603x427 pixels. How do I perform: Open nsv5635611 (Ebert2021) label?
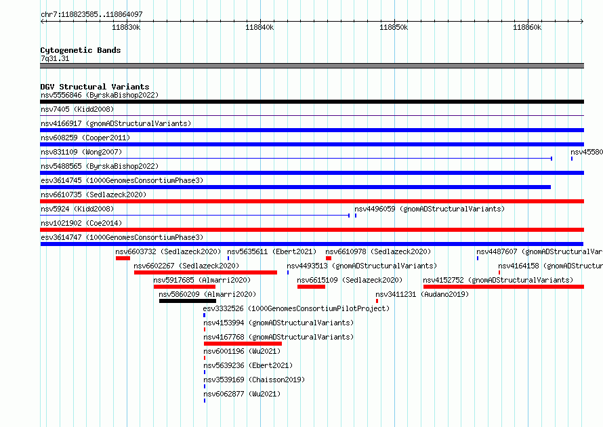[x=272, y=251]
